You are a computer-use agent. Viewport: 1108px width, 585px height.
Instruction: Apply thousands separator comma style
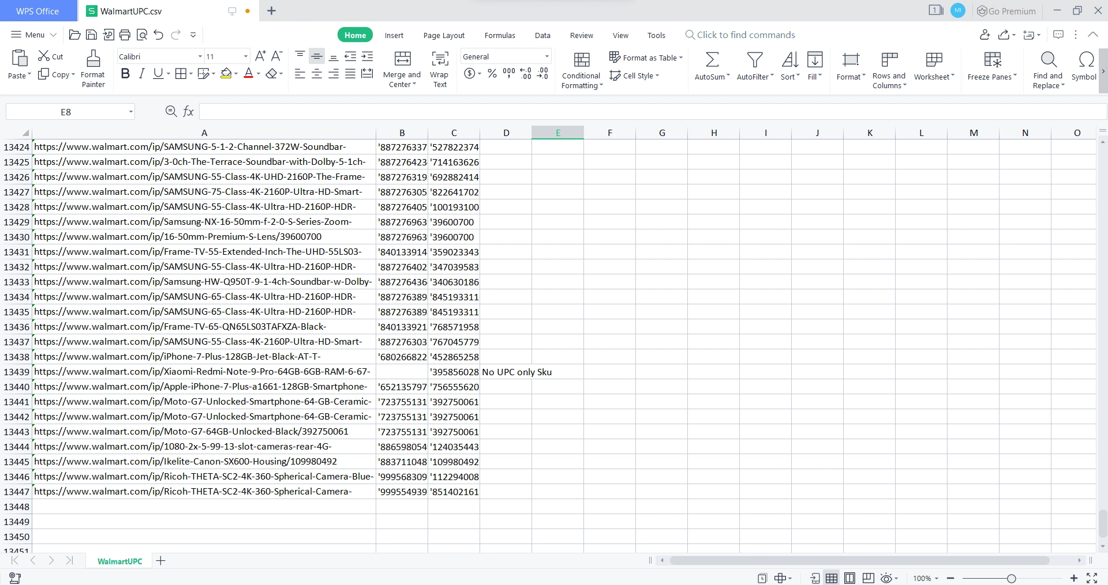pos(508,73)
